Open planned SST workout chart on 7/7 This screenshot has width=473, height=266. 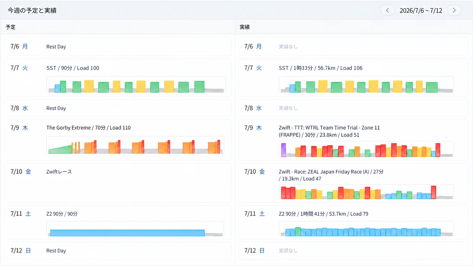pyautogui.click(x=136, y=85)
